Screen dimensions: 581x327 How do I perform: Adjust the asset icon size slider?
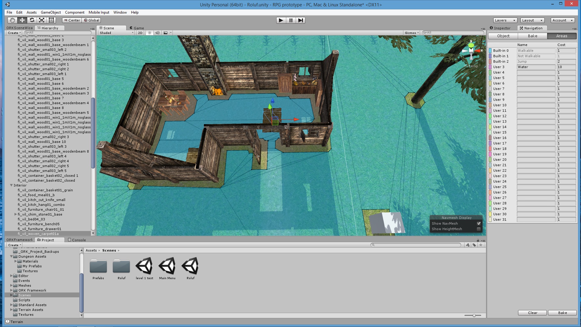coord(474,315)
